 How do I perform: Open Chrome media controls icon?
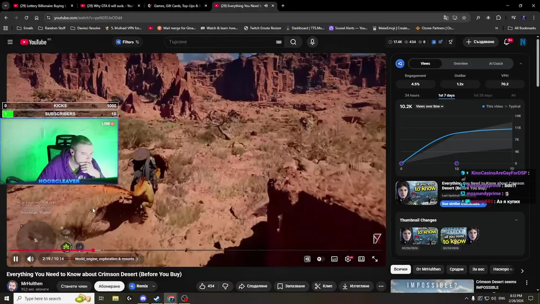pos(513,18)
